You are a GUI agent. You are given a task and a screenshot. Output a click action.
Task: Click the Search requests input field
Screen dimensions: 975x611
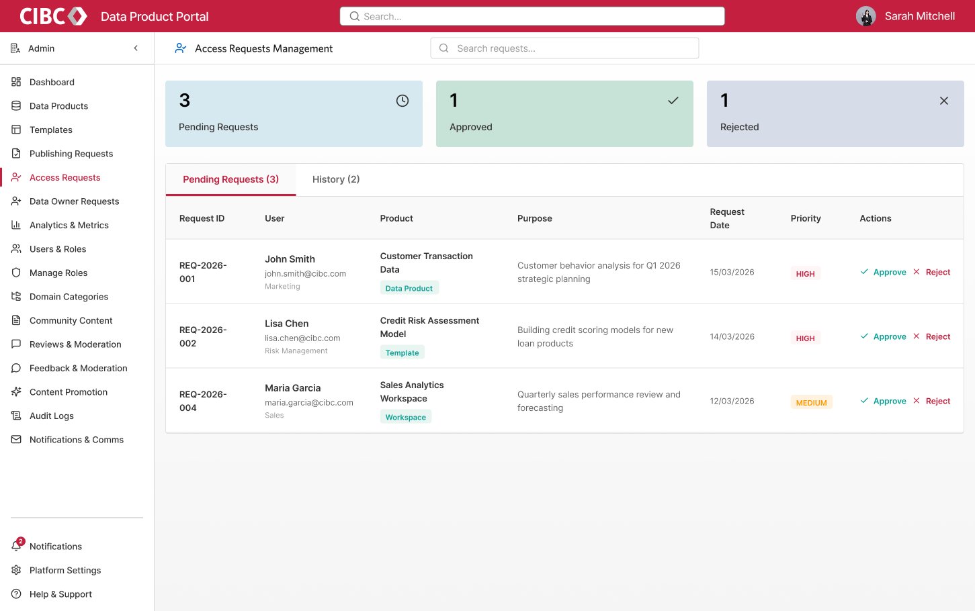[x=564, y=48]
